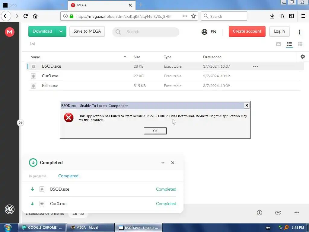309x232 pixels.
Task: Click the Log in button
Action: coord(279,31)
